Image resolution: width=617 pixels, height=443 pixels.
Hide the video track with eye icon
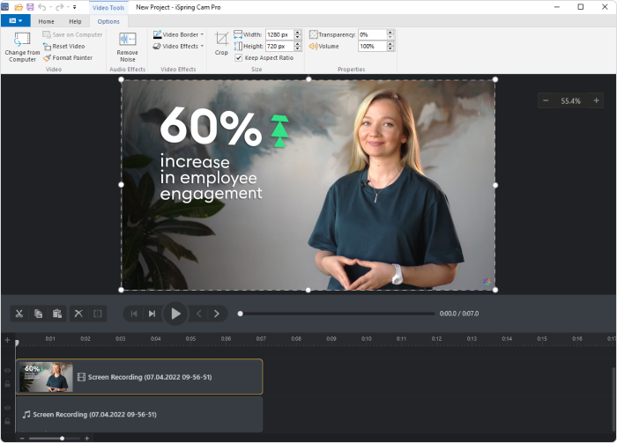click(x=7, y=370)
